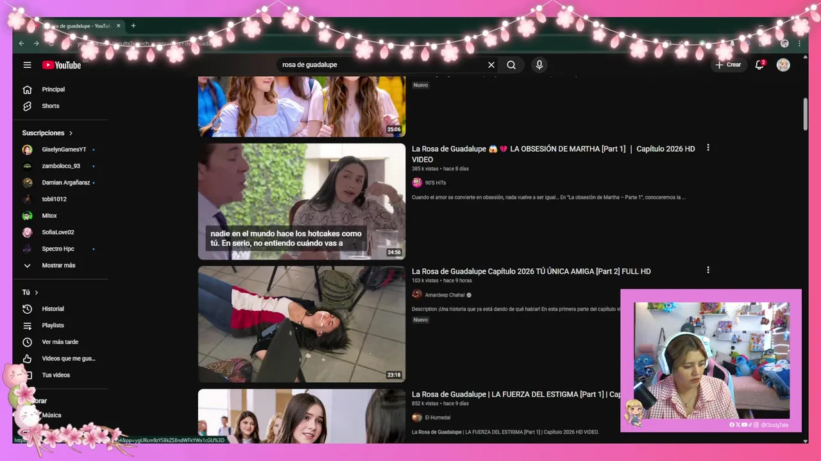Open the El Humedal channel avatar
Viewport: 821px width, 461px height.
pyautogui.click(x=417, y=417)
